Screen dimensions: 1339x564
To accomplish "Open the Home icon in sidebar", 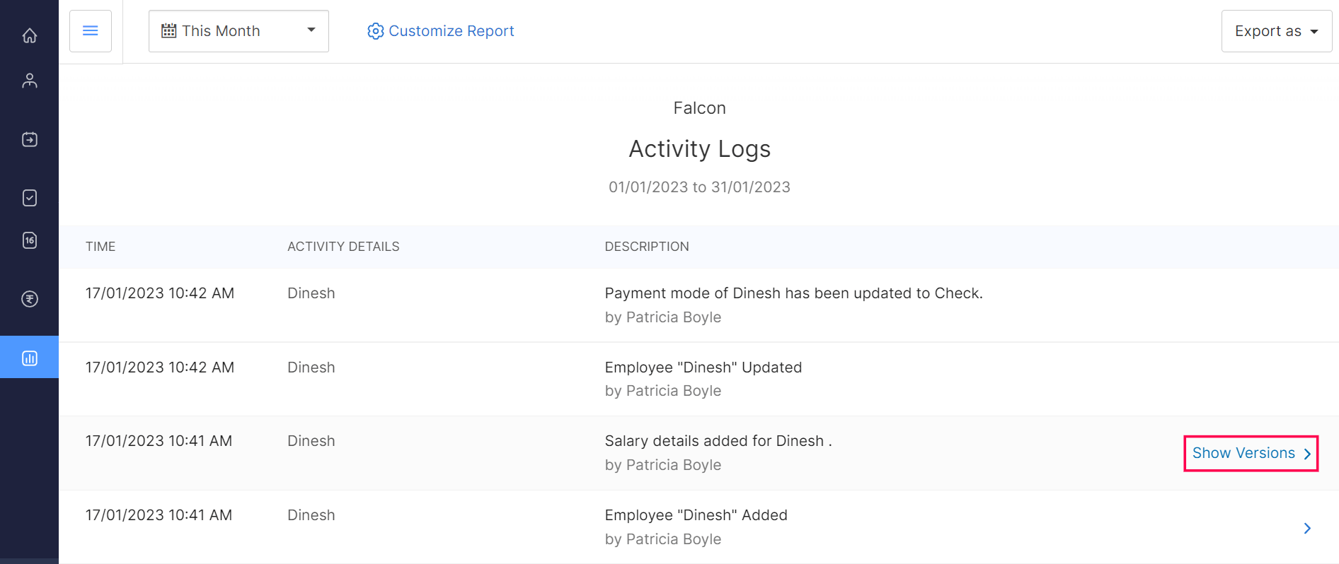I will (29, 35).
